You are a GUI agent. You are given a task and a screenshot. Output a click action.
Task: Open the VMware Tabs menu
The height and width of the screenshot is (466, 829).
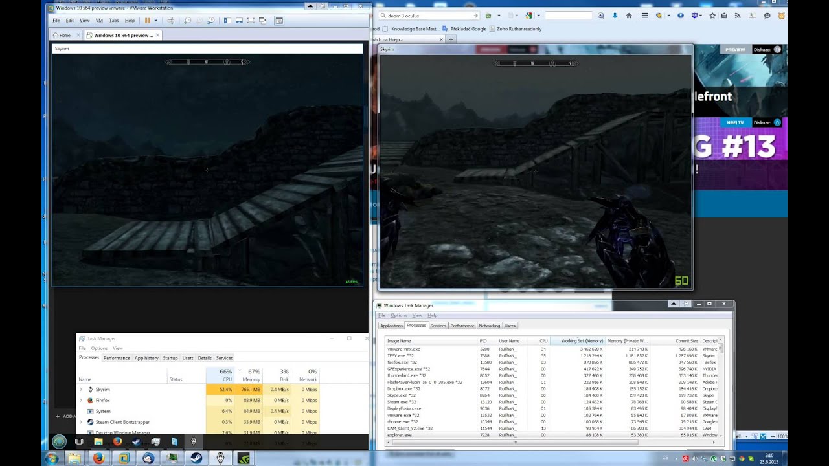point(114,21)
